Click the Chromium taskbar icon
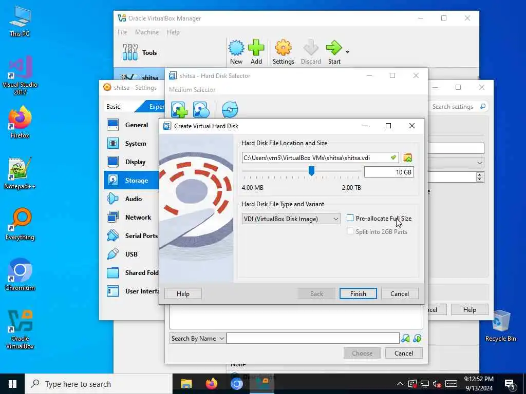The height and width of the screenshot is (394, 526). tap(236, 384)
